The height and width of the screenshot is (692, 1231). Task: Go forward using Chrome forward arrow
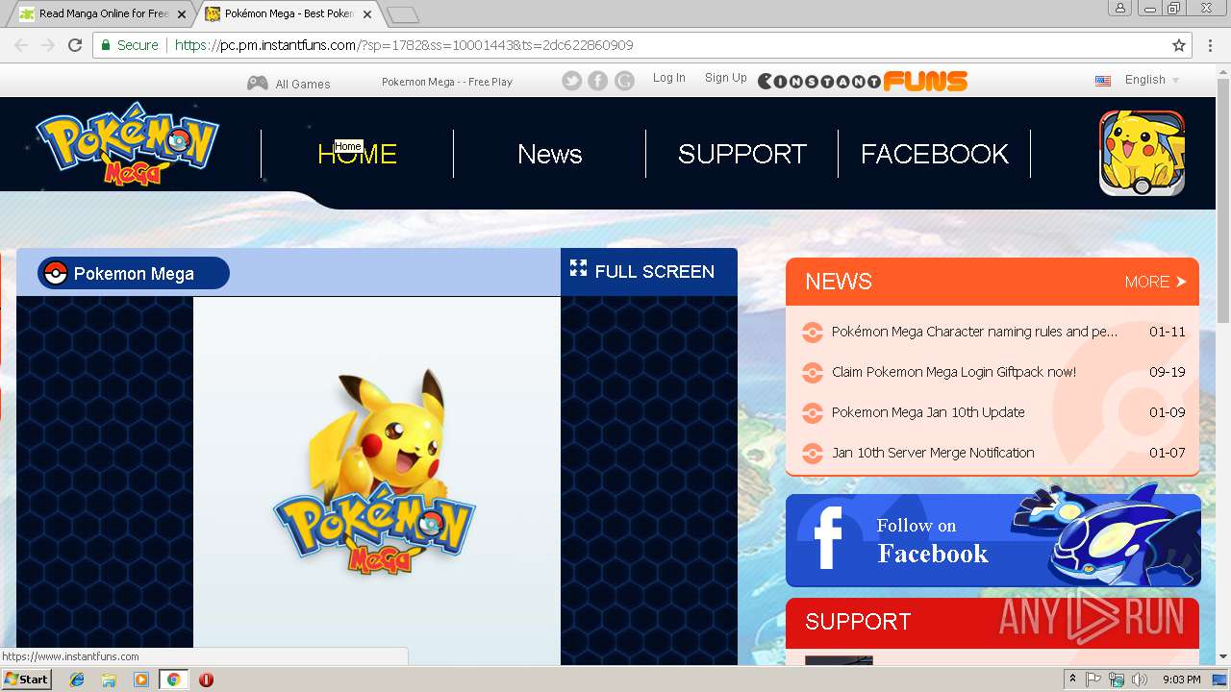48,45
